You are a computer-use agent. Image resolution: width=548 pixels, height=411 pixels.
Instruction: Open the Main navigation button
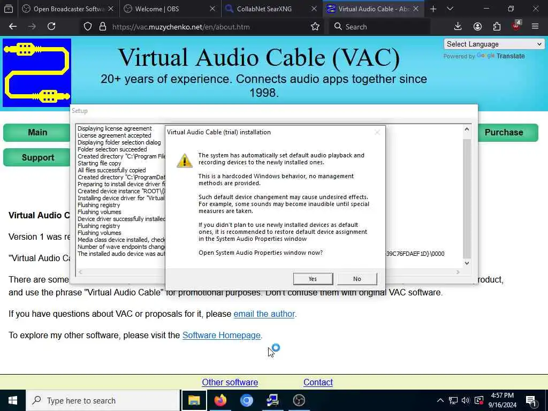click(x=37, y=133)
